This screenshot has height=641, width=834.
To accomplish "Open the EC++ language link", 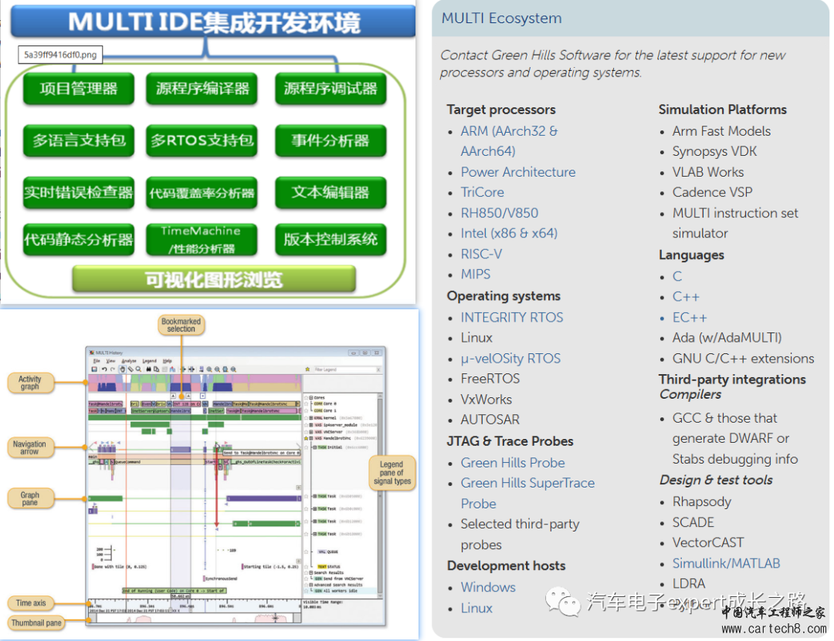I will (x=690, y=317).
